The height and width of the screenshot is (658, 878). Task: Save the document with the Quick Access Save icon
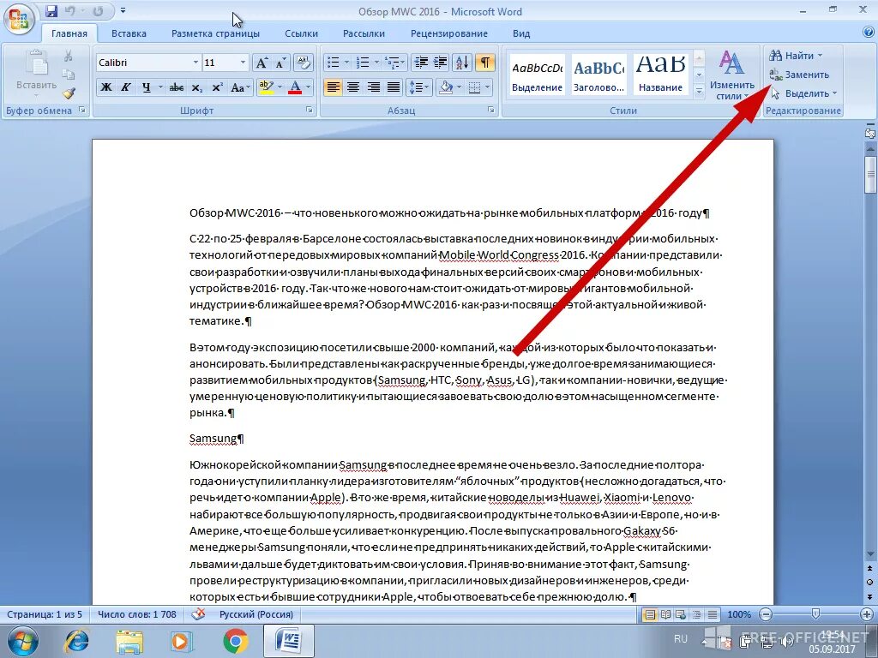(x=51, y=10)
